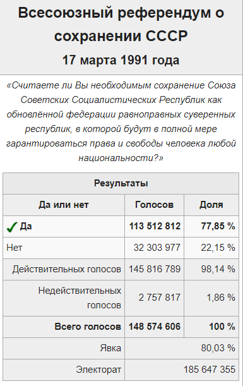Screen dimensions: 243x386
Task: Click the Электорат value 185 647 355
Action: click(210, 370)
